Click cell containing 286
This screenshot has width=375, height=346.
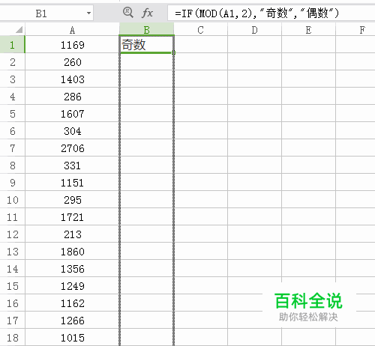point(72,96)
